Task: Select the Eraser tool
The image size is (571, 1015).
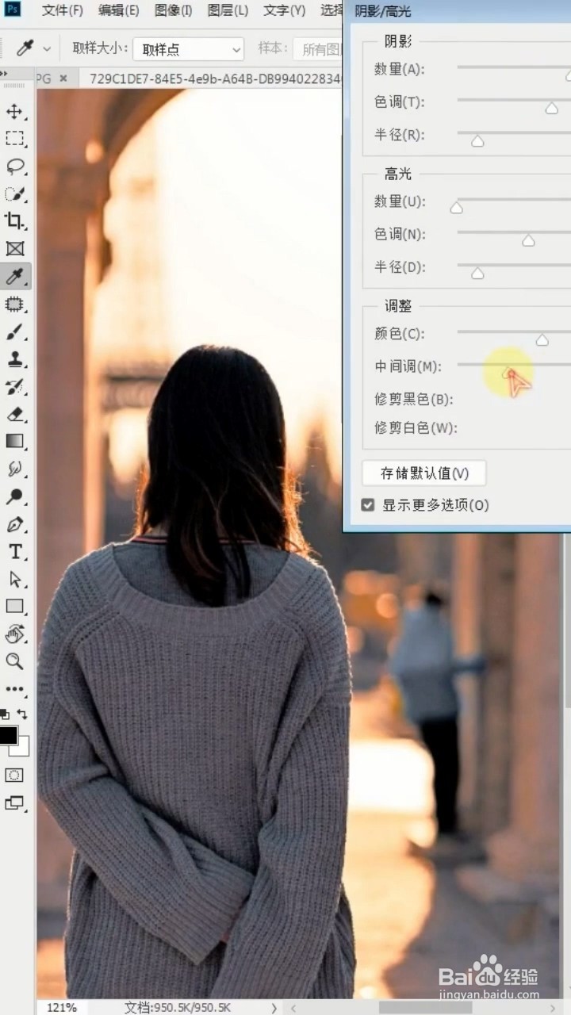Action: [14, 414]
